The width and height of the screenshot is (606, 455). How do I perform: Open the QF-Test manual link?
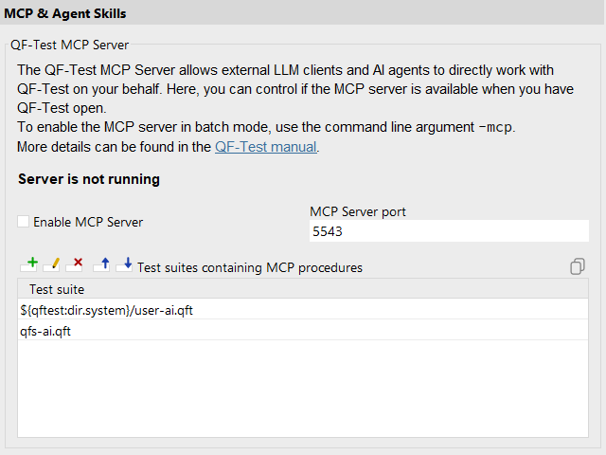(x=265, y=147)
